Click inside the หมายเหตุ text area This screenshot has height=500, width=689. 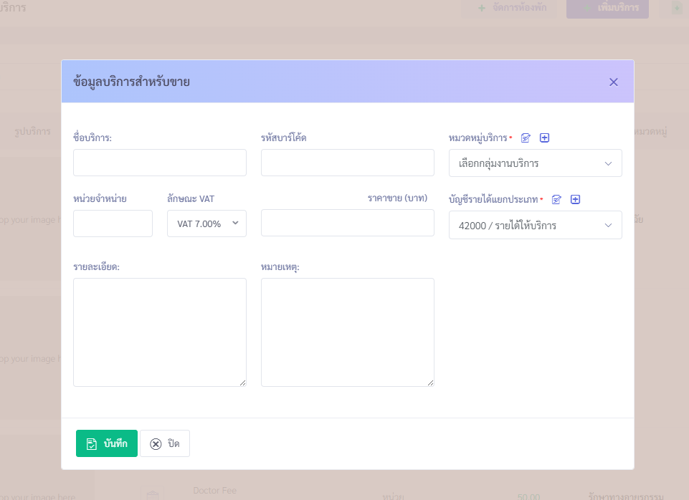[348, 332]
